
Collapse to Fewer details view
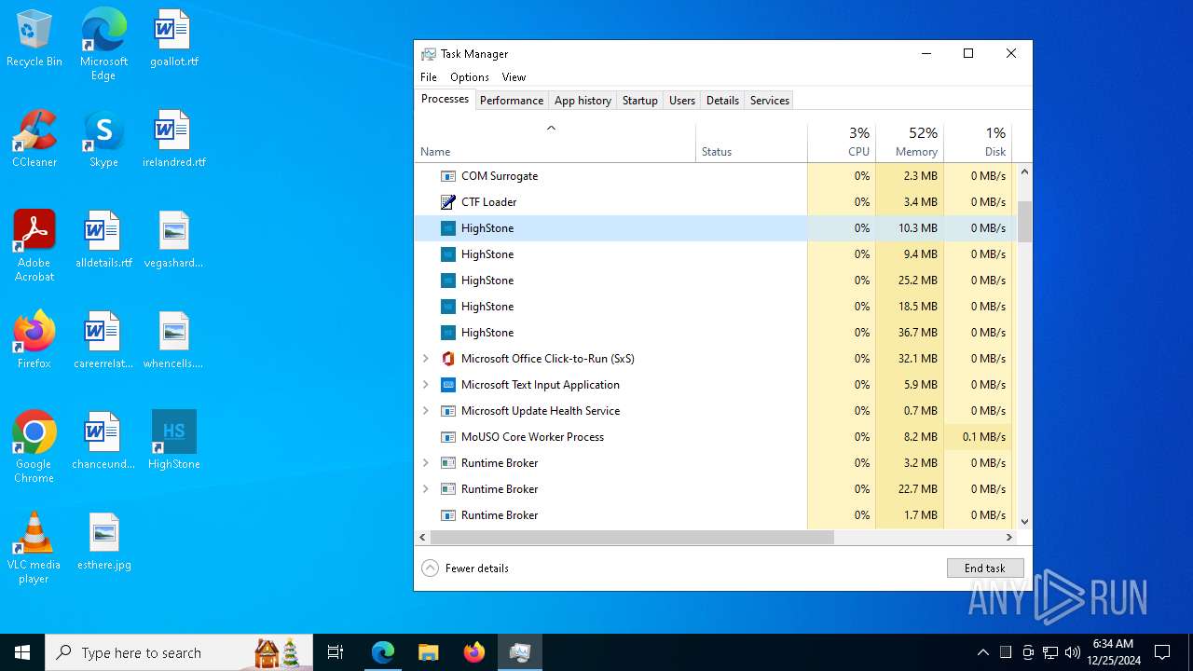(x=465, y=568)
